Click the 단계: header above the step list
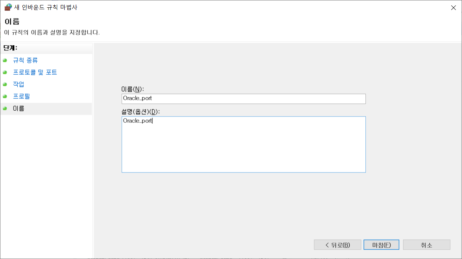The image size is (462, 259). coord(10,48)
